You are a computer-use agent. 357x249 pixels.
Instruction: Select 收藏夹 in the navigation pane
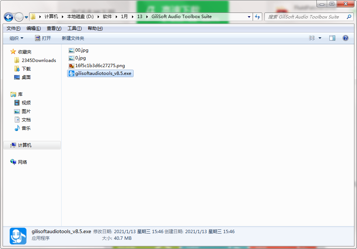point(25,52)
